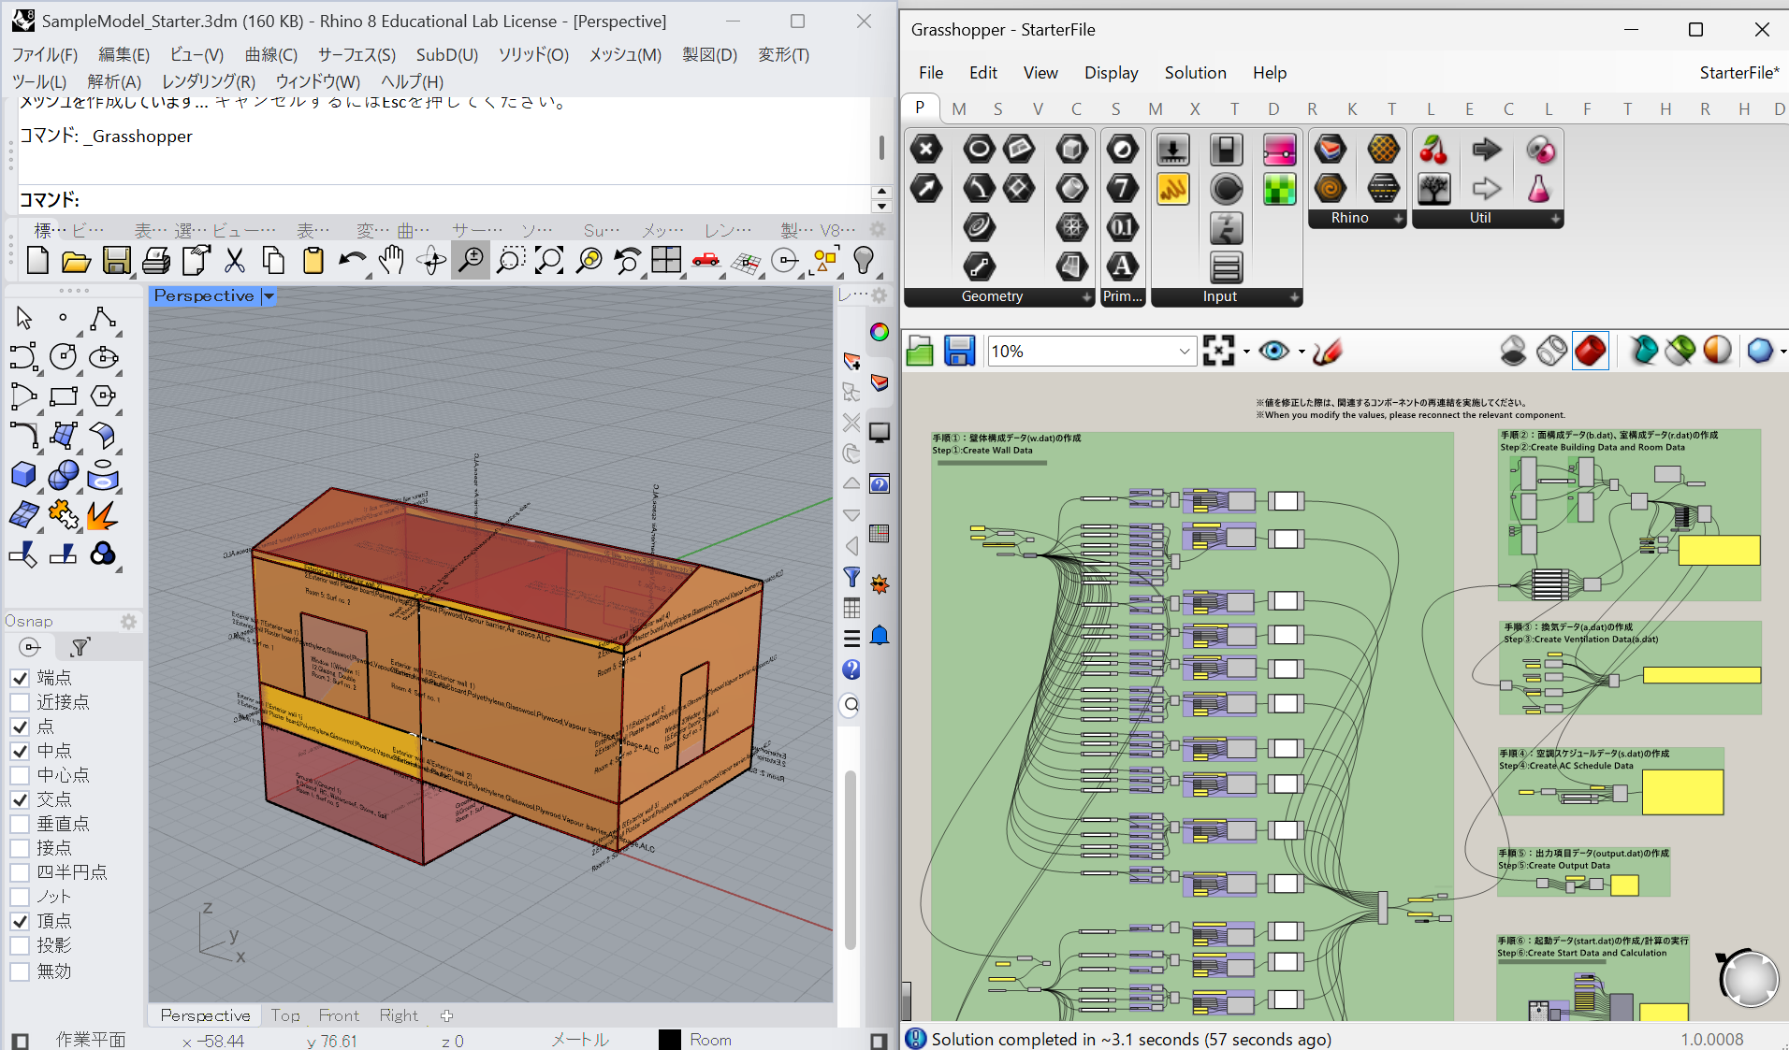Click the color wheel icon in Rhino side panel
This screenshot has width=1789, height=1050.
(880, 332)
